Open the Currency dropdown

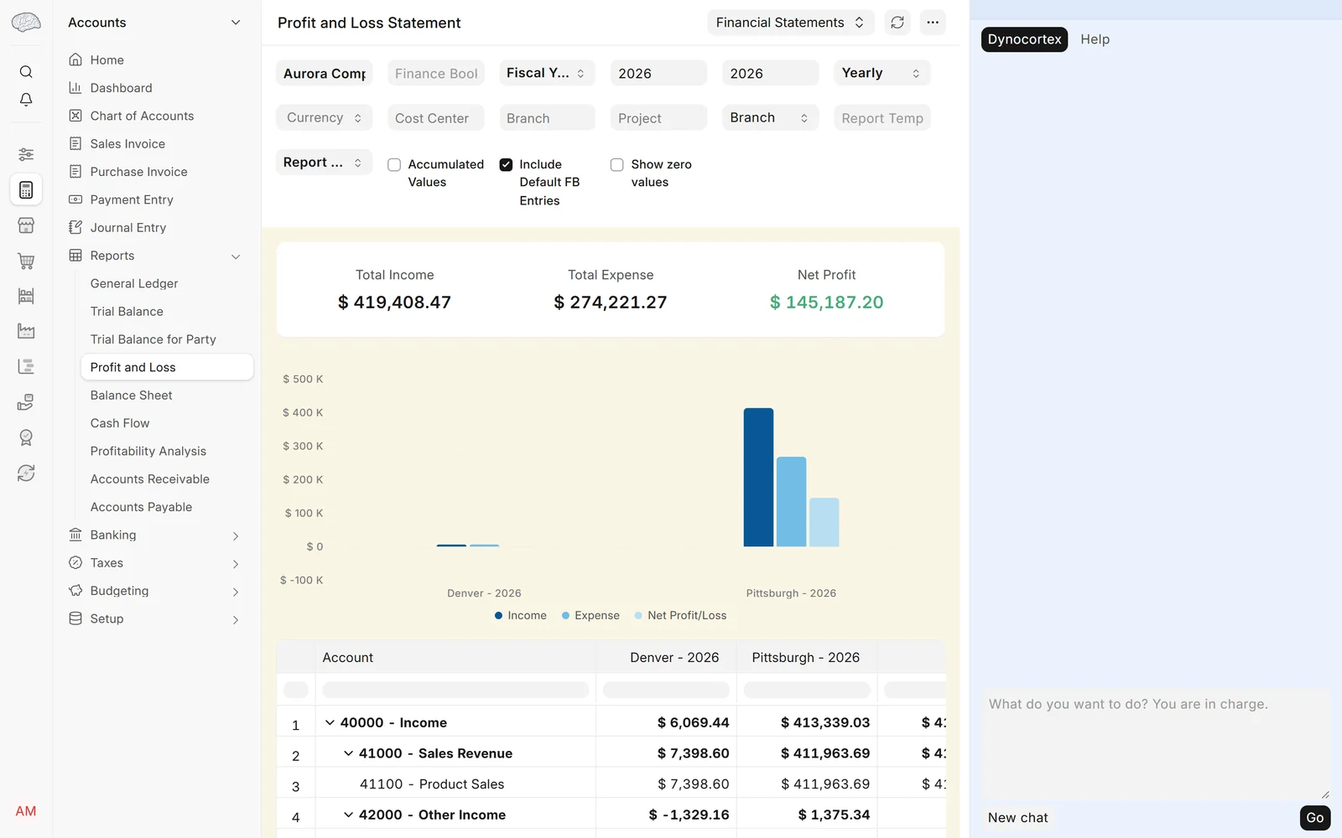pos(324,117)
